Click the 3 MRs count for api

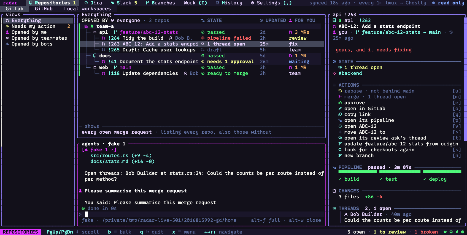299,32
